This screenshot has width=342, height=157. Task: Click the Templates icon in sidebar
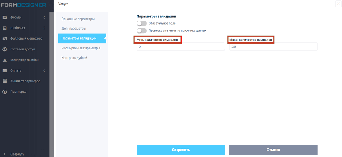5,28
